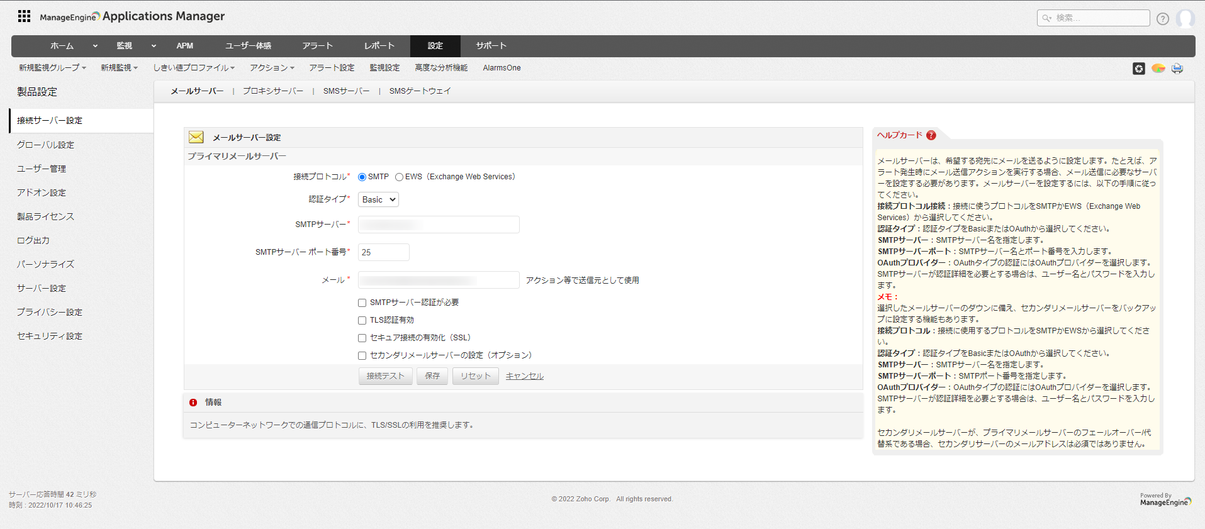Viewport: 1205px width, 529px height.
Task: Click the printer icon
Action: coord(1177,68)
